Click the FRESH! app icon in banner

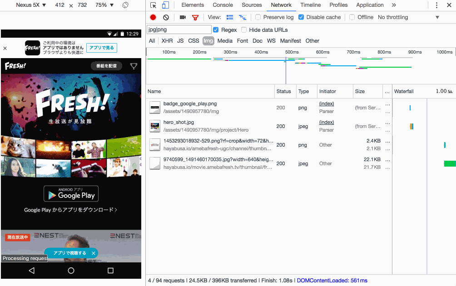[x=32, y=48]
